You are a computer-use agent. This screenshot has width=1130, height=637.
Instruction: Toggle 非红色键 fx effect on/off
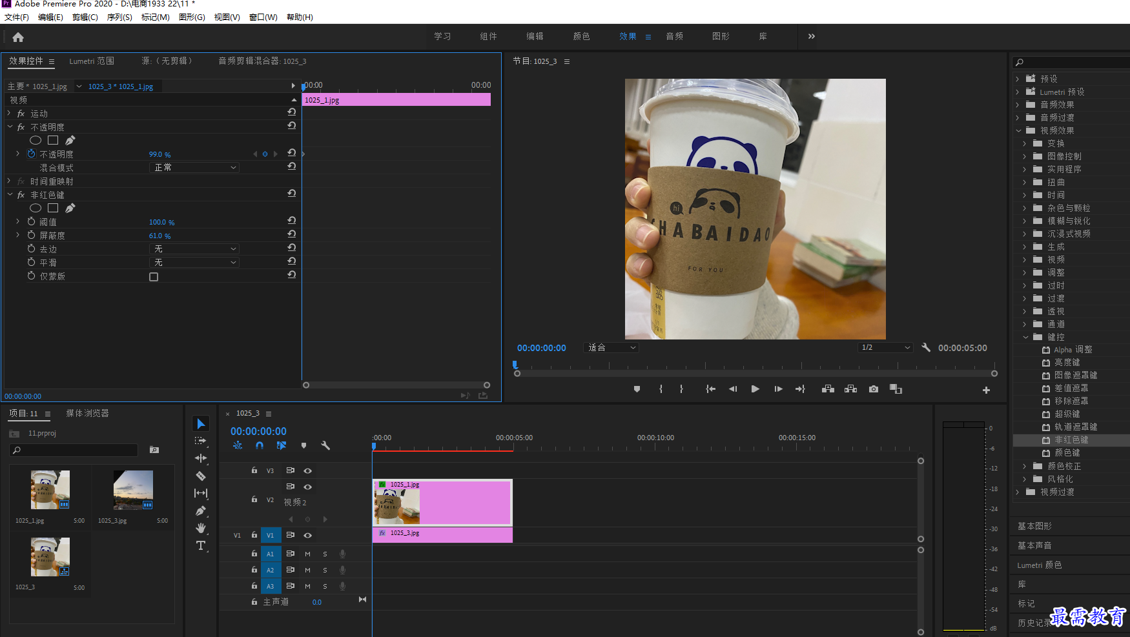click(21, 195)
